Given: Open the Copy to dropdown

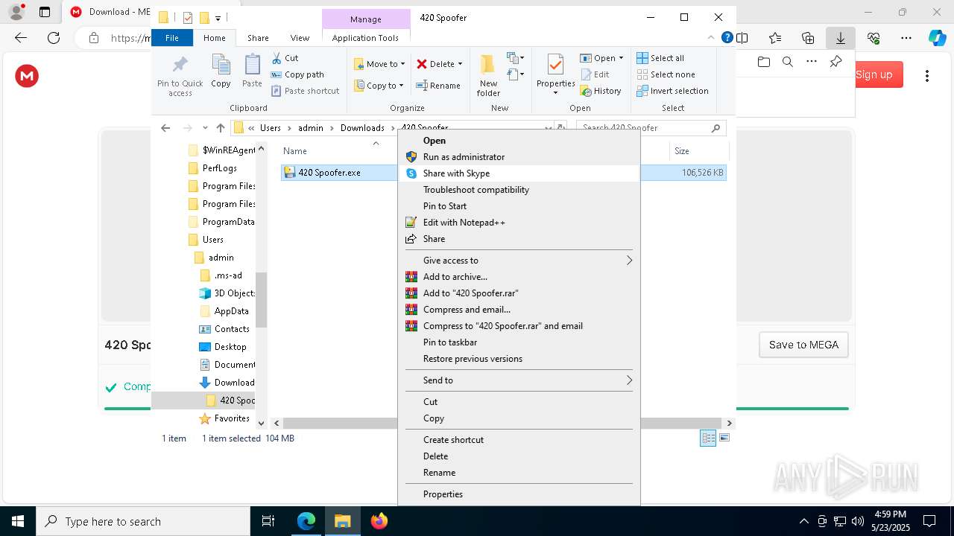Looking at the screenshot, I should [x=379, y=86].
